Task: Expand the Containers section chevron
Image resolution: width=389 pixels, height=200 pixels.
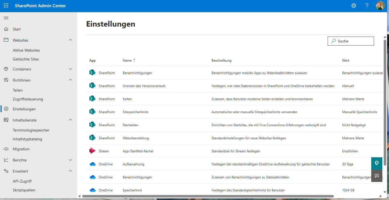Action: [71, 69]
